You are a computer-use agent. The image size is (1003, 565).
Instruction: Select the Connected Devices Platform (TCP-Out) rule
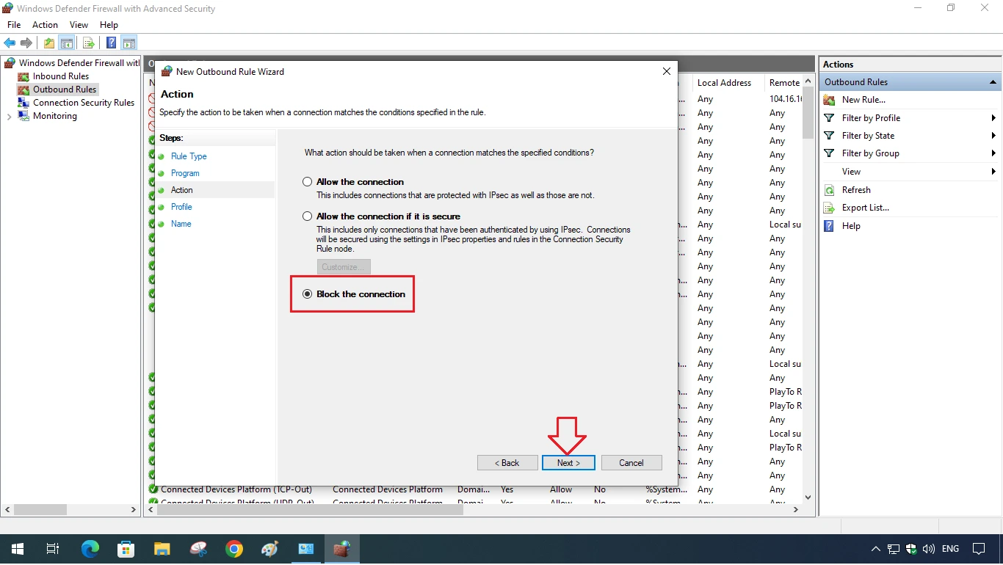[236, 489]
